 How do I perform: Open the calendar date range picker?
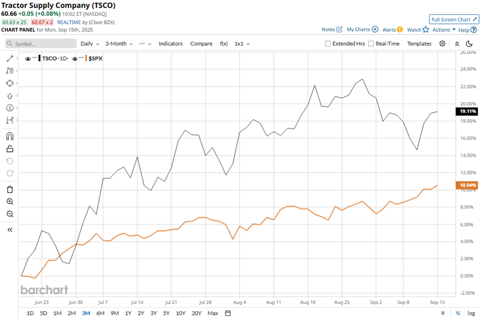pyautogui.click(x=228, y=313)
